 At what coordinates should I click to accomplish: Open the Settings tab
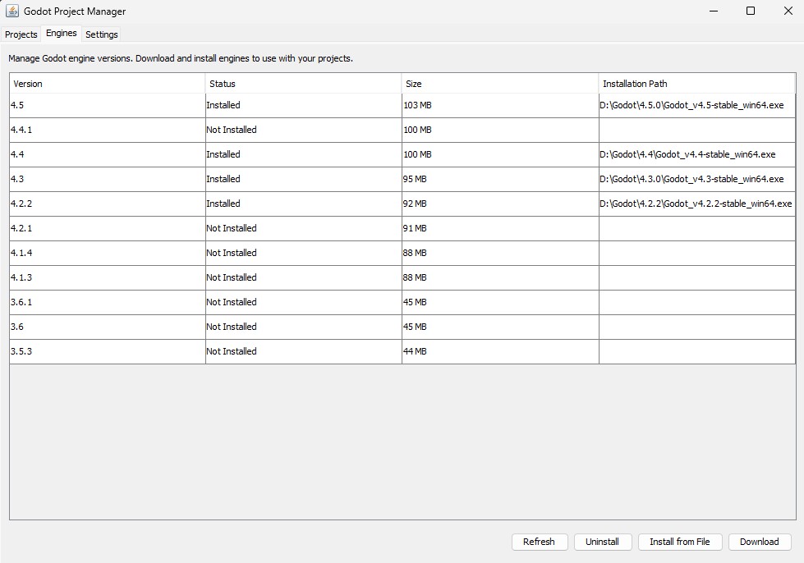point(102,34)
